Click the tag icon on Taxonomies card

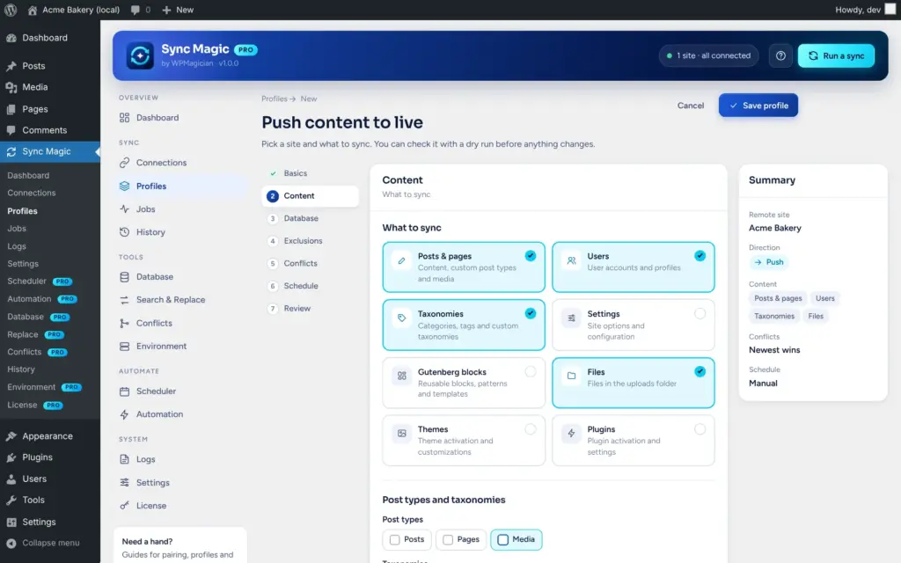[x=401, y=318]
